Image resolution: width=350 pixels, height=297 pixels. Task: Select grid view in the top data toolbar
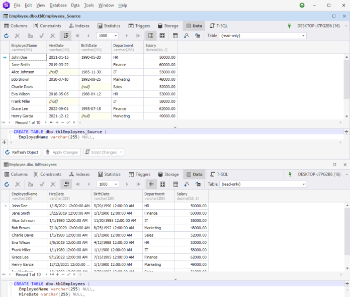tap(151, 36)
